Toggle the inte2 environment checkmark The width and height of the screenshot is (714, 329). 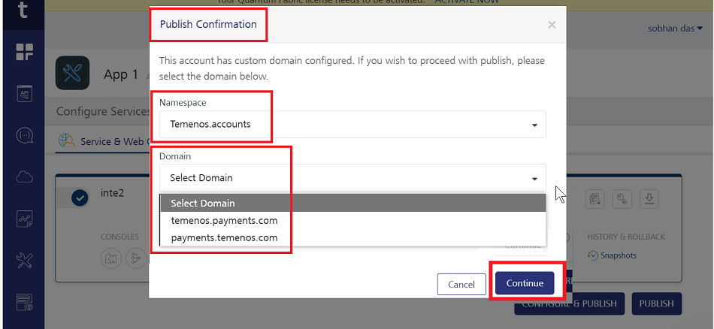point(80,198)
